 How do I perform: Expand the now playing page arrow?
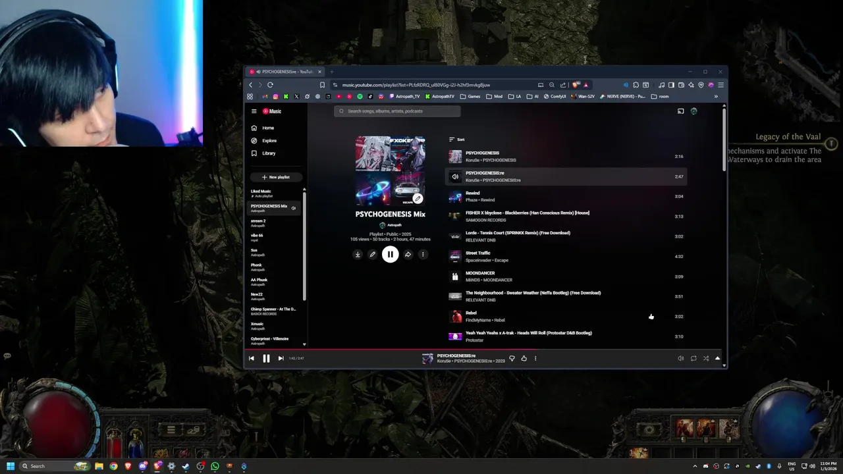(x=717, y=359)
